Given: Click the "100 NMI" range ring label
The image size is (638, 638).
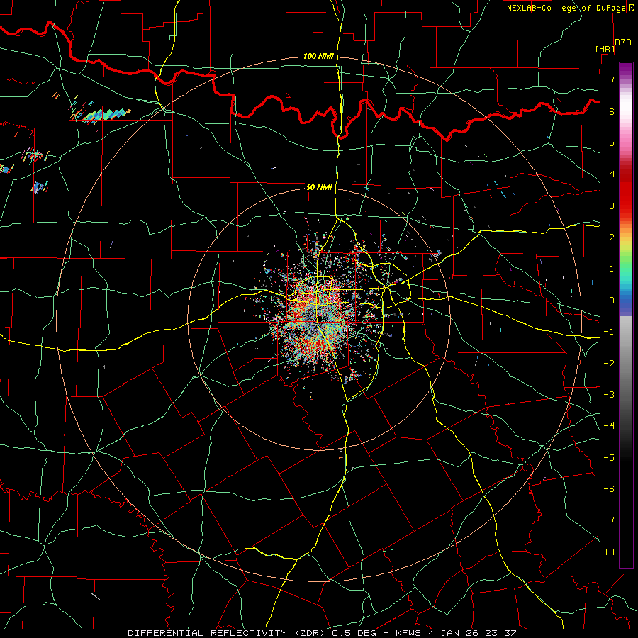Looking at the screenshot, I should 318,56.
